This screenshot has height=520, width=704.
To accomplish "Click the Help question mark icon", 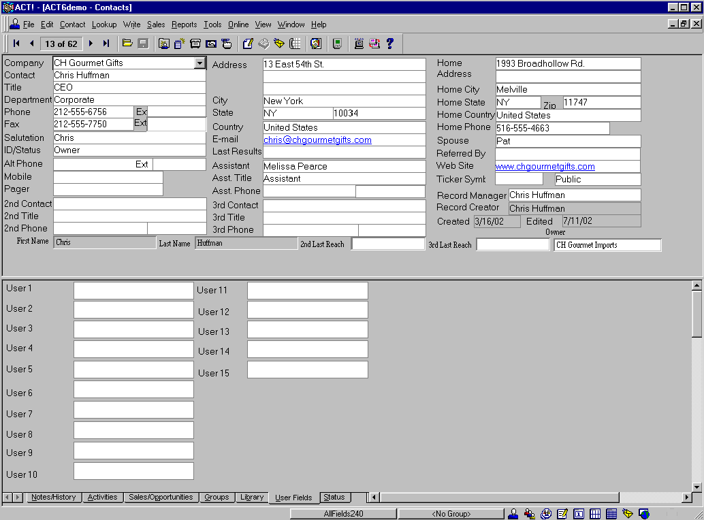I will point(389,44).
